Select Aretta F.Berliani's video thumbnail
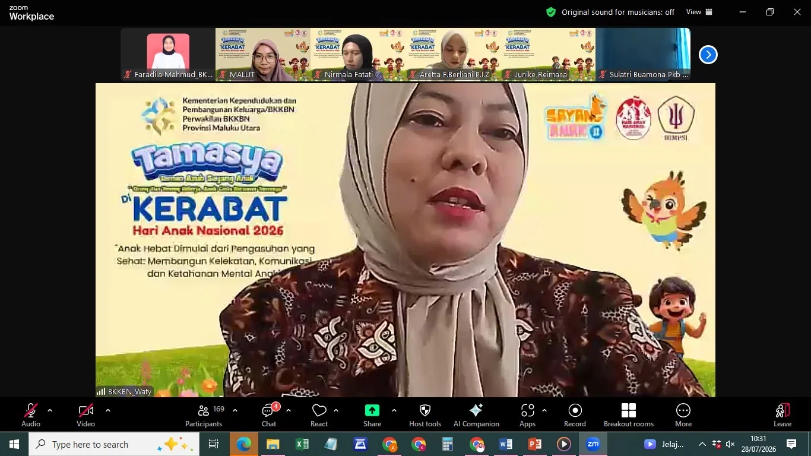Screen dimensions: 811x456 453,55
